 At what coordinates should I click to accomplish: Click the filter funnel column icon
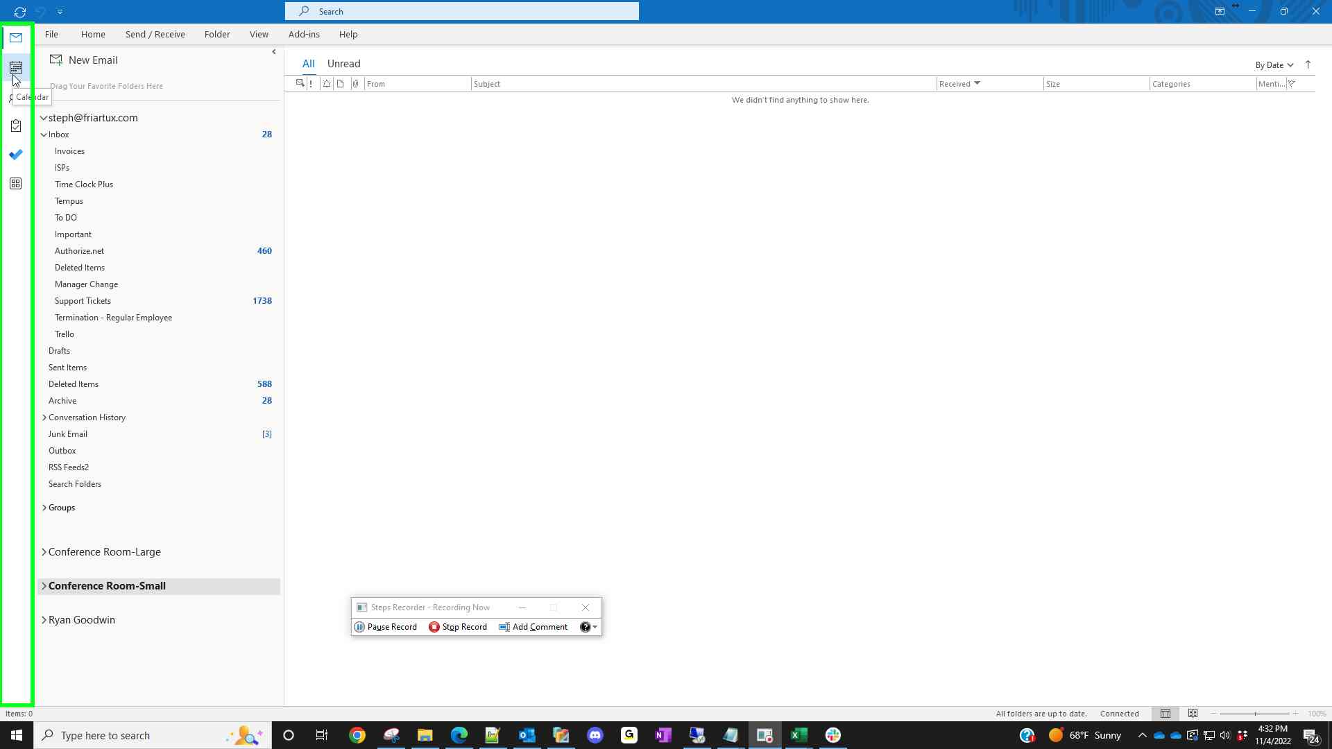pyautogui.click(x=1292, y=84)
